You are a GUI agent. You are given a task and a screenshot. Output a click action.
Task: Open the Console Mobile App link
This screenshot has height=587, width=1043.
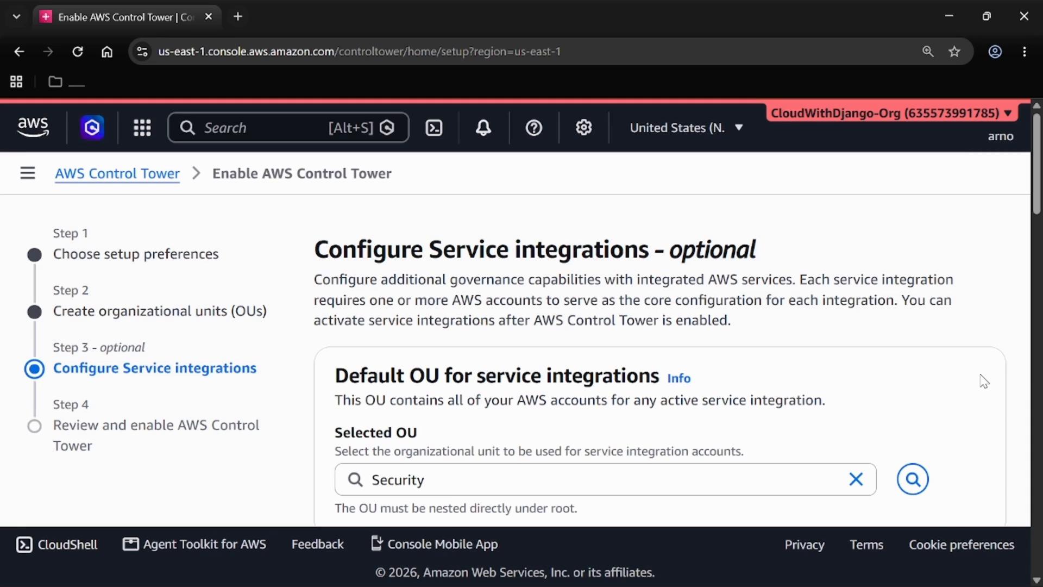tap(434, 545)
